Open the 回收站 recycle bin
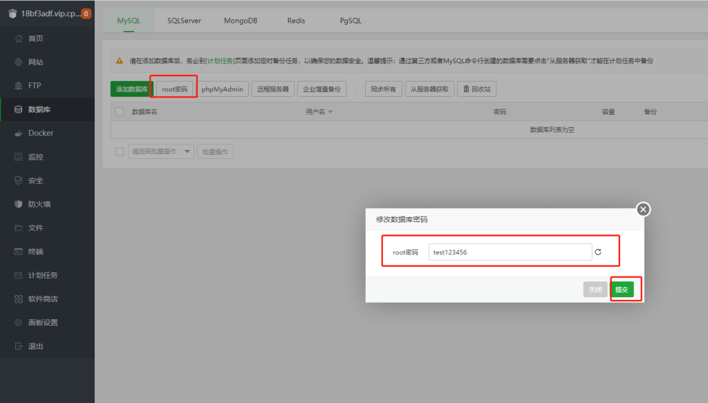The width and height of the screenshot is (708, 403). click(478, 89)
